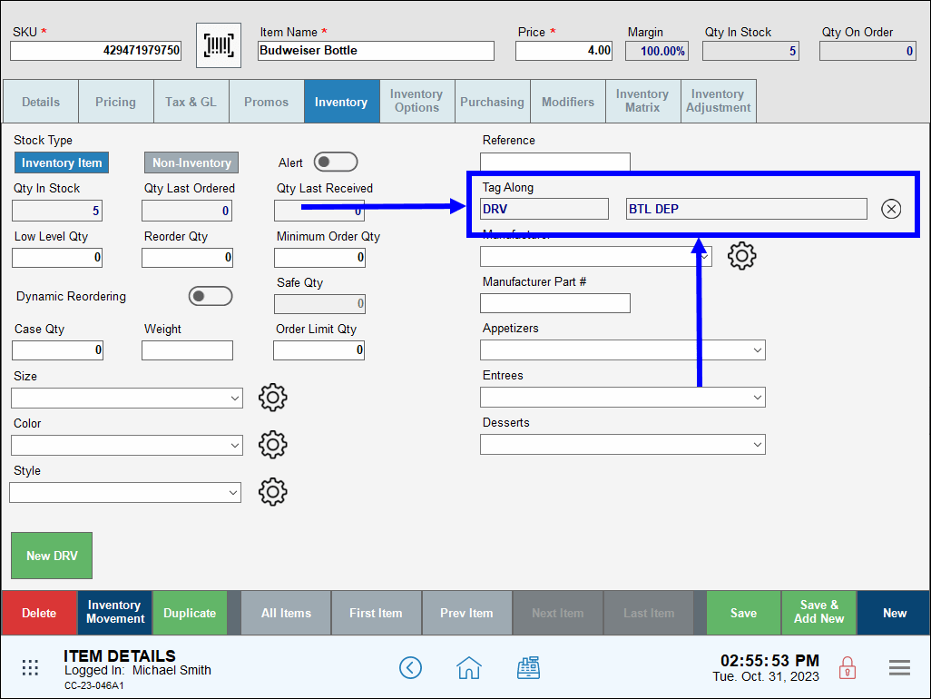Turn on Dynamic Reordering

click(x=210, y=296)
